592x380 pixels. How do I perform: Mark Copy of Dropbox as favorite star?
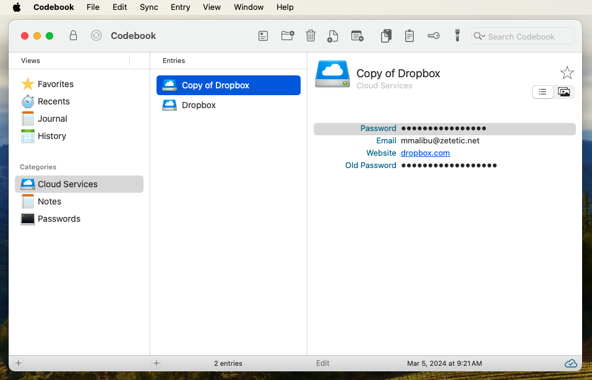coord(567,73)
